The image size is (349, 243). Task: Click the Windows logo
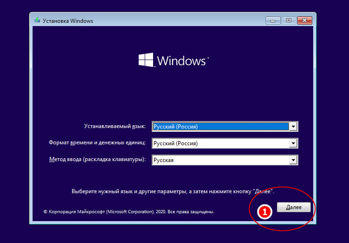point(174,60)
